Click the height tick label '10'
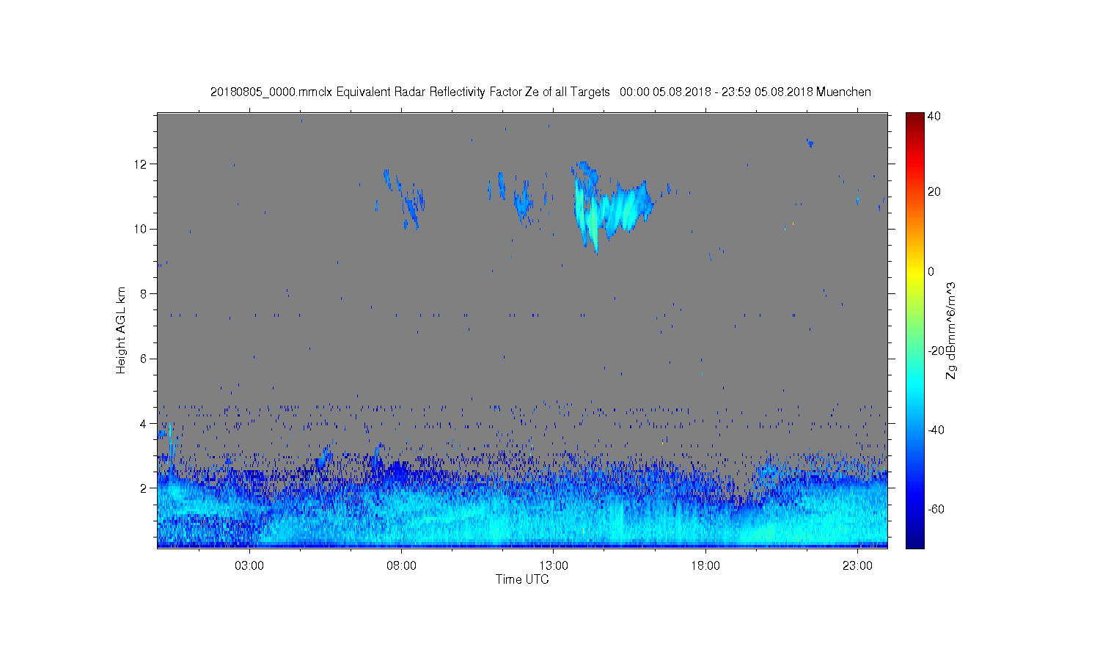The width and height of the screenshot is (1100, 660). (x=140, y=229)
